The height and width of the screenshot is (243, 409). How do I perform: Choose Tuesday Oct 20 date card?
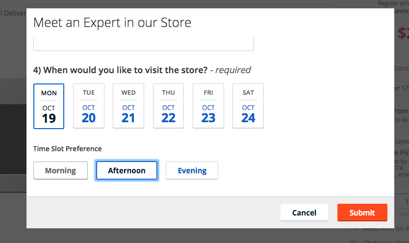point(89,106)
